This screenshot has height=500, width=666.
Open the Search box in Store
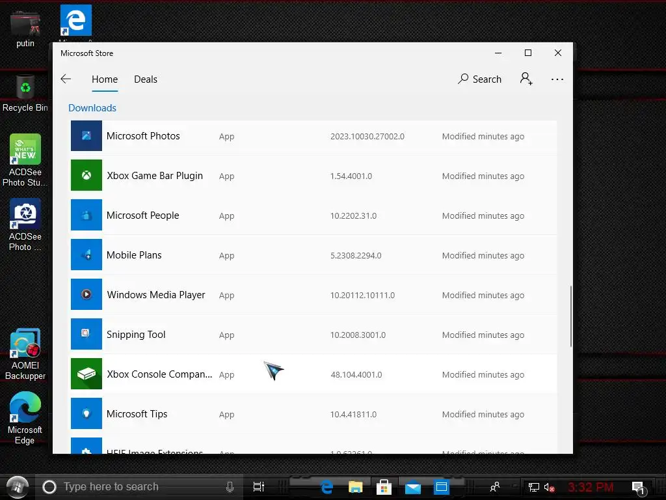(x=479, y=79)
